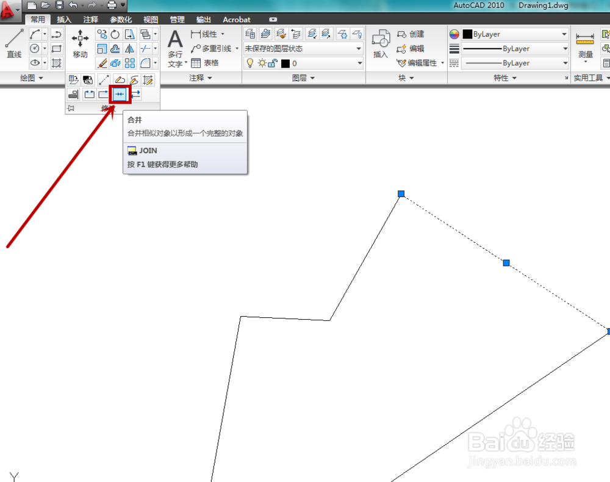The width and height of the screenshot is (610, 482).
Task: Toggle layer on/off lightbulb icon
Action: 250,63
